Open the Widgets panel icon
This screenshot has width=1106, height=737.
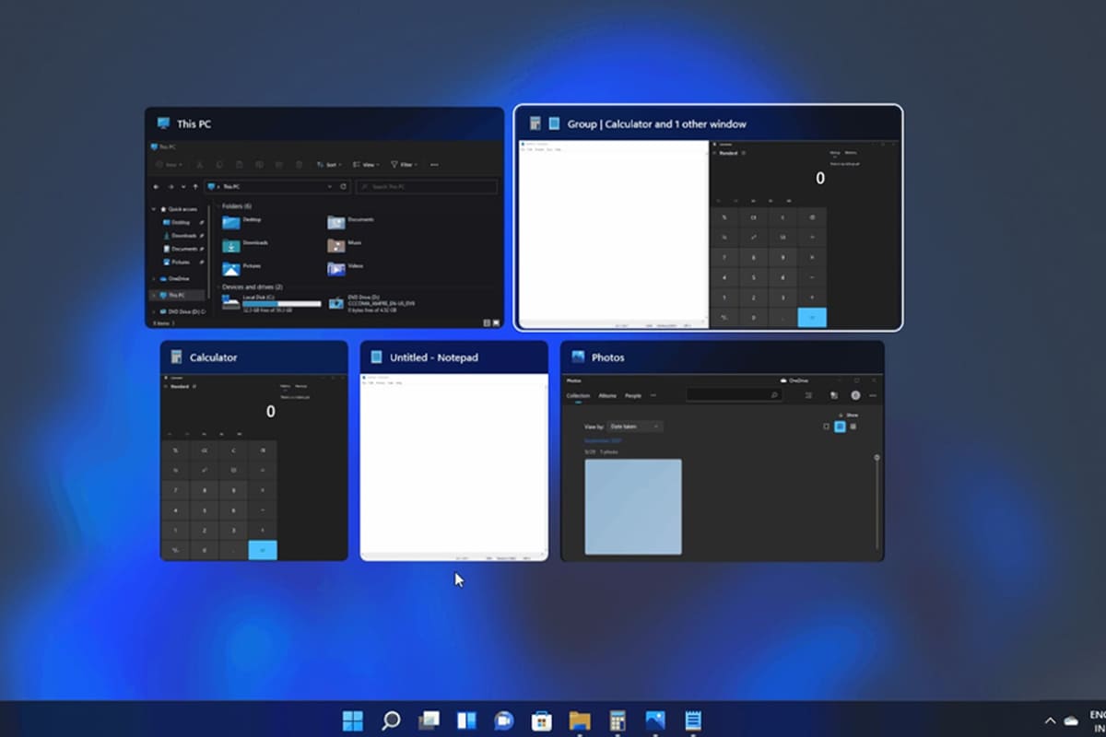pos(466,720)
